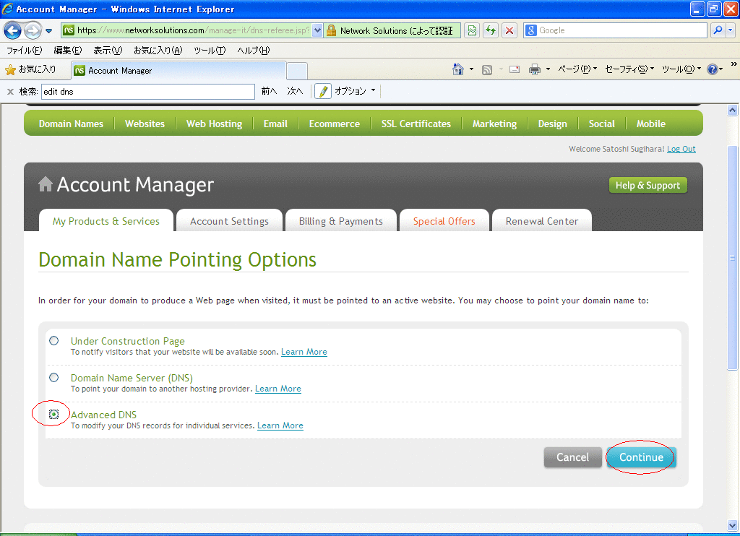
Task: Open the お気に入り(A) menu
Action: 158,50
